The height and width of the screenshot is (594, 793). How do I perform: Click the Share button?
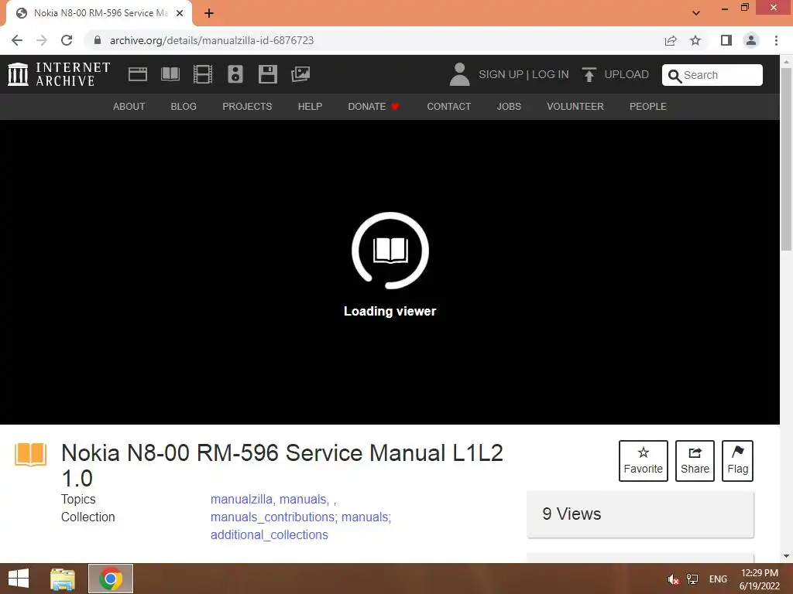pyautogui.click(x=695, y=461)
